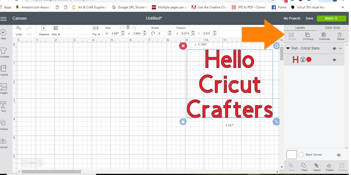The width and height of the screenshot is (351, 175).
Task: Open the Amazon.com Associates bookmark
Action: (33, 7)
